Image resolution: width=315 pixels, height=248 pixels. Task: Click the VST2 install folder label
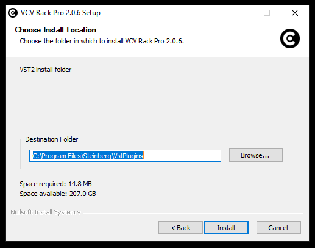pos(46,70)
